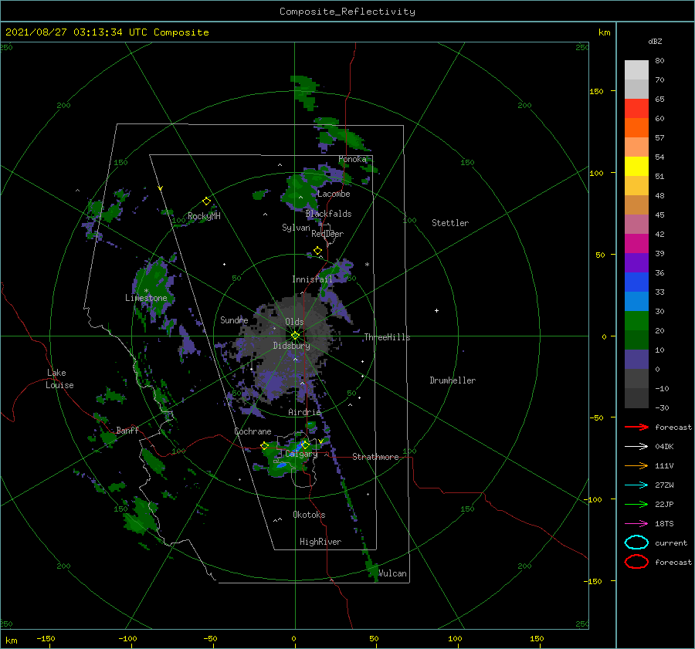
Task: Select the Sundre label
Action: coord(234,319)
